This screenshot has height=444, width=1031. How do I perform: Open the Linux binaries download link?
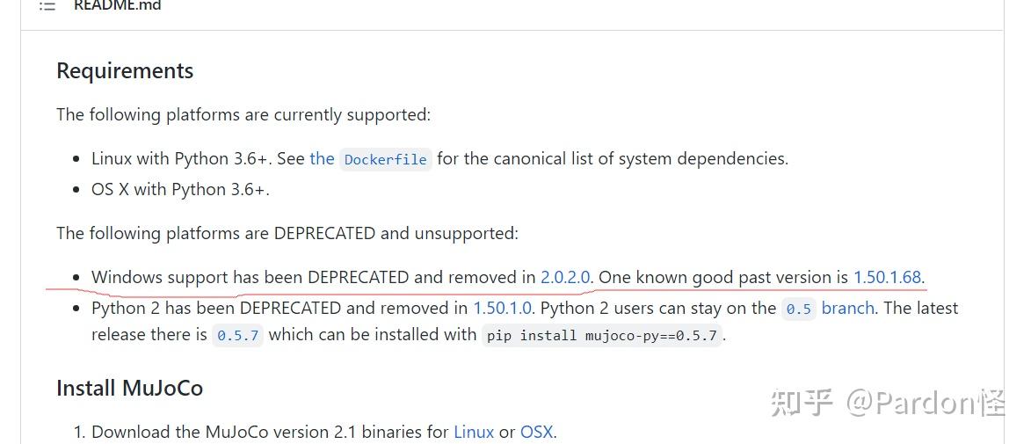(x=473, y=432)
